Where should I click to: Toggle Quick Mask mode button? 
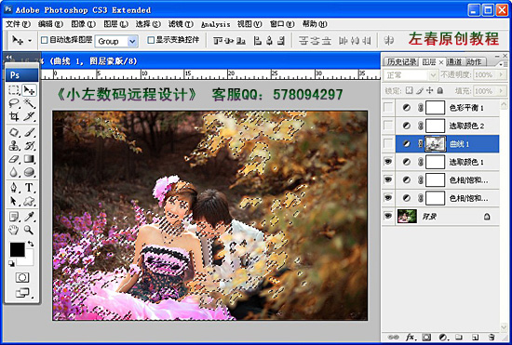[22, 277]
